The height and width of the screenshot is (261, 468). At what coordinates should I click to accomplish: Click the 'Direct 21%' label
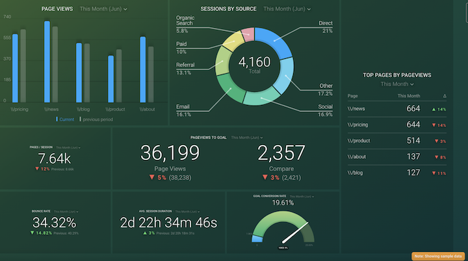(326, 27)
